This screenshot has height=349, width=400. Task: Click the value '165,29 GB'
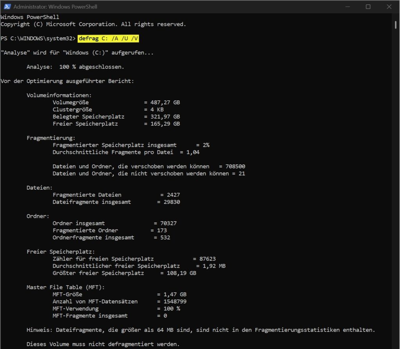(165, 124)
